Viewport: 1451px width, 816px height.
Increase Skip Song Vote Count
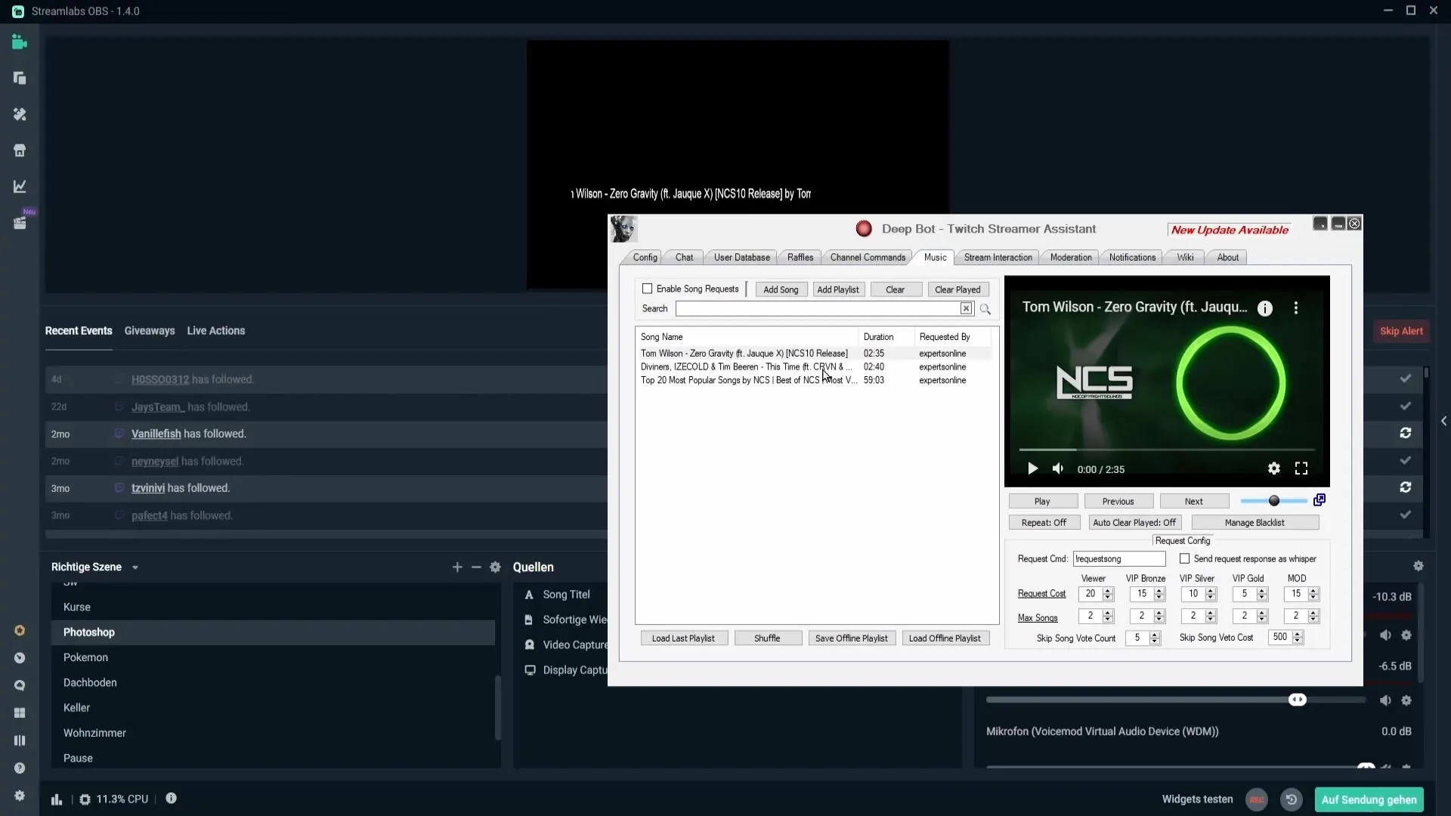pos(1154,635)
